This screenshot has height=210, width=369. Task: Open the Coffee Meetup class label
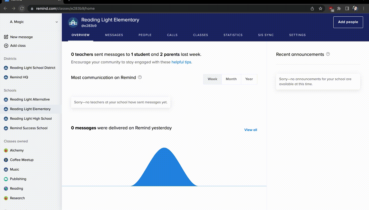pos(22,160)
